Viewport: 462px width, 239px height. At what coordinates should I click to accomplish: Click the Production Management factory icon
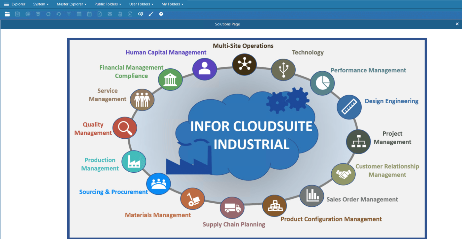pos(134,161)
